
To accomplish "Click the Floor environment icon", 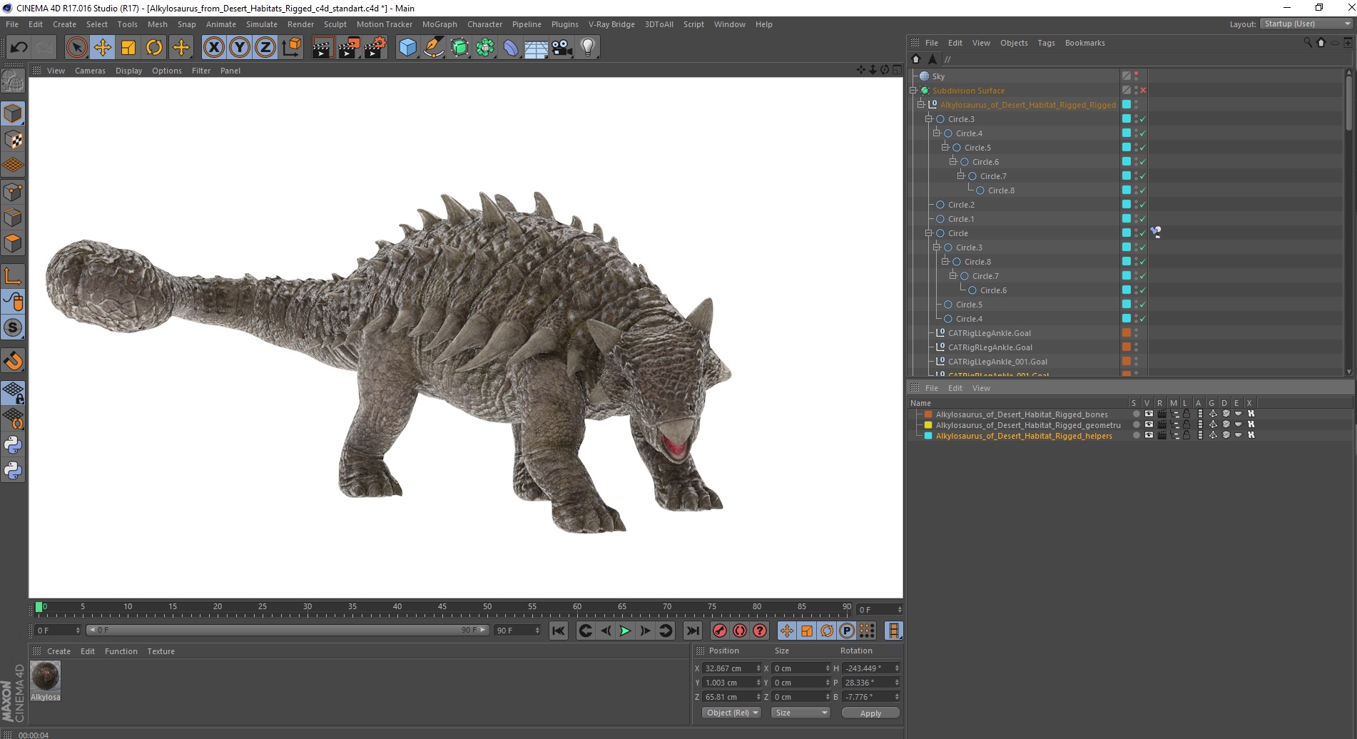I will point(537,48).
